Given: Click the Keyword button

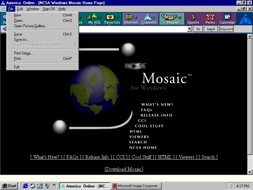Looking at the screenshot, I should [x=227, y=29].
